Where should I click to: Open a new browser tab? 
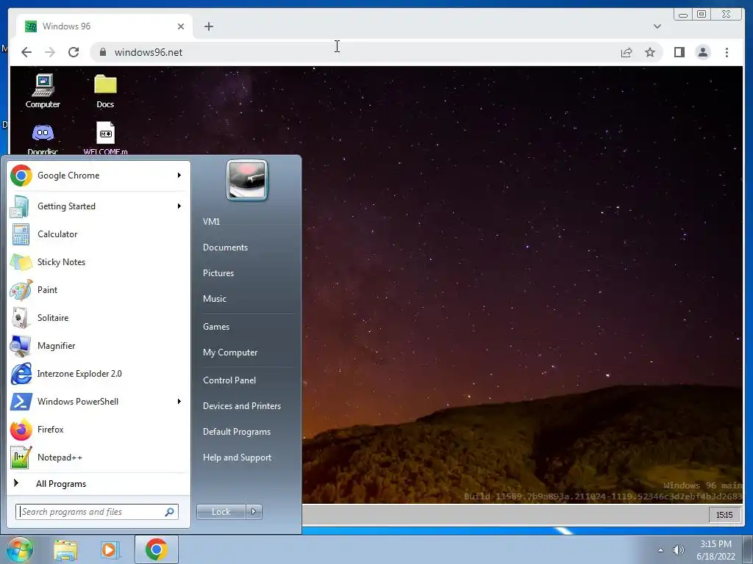[208, 26]
